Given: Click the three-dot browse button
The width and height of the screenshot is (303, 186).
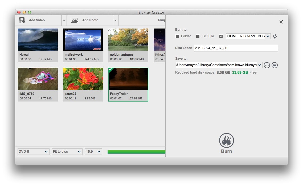Looking at the screenshot, I should [267, 65].
